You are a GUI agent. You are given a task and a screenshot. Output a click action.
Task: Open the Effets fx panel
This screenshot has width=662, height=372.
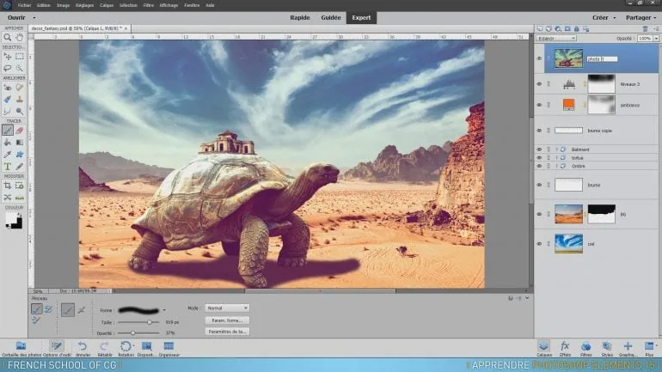565,349
